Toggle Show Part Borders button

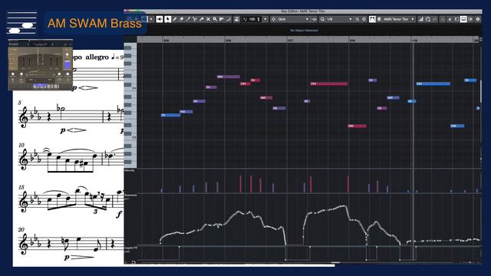coord(372,19)
